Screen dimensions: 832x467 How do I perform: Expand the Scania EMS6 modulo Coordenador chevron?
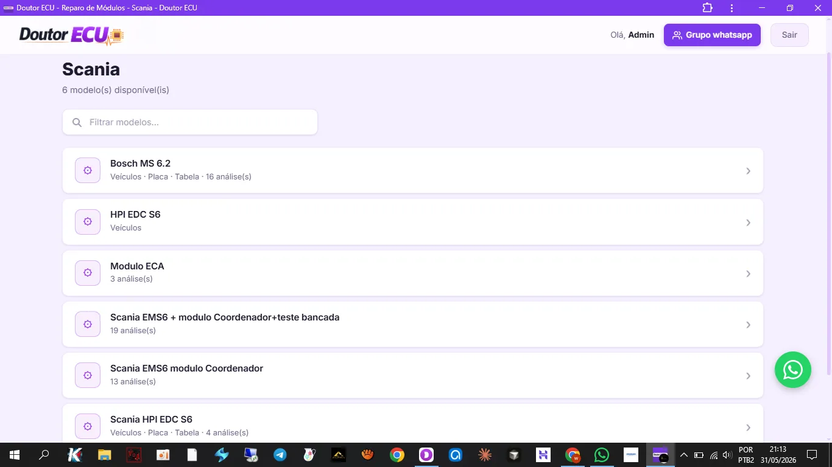(x=748, y=376)
